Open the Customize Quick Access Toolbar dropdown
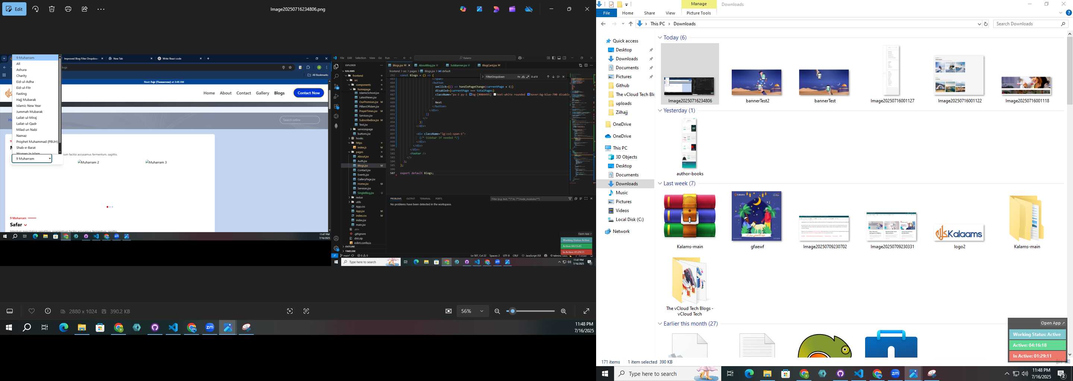 626,4
